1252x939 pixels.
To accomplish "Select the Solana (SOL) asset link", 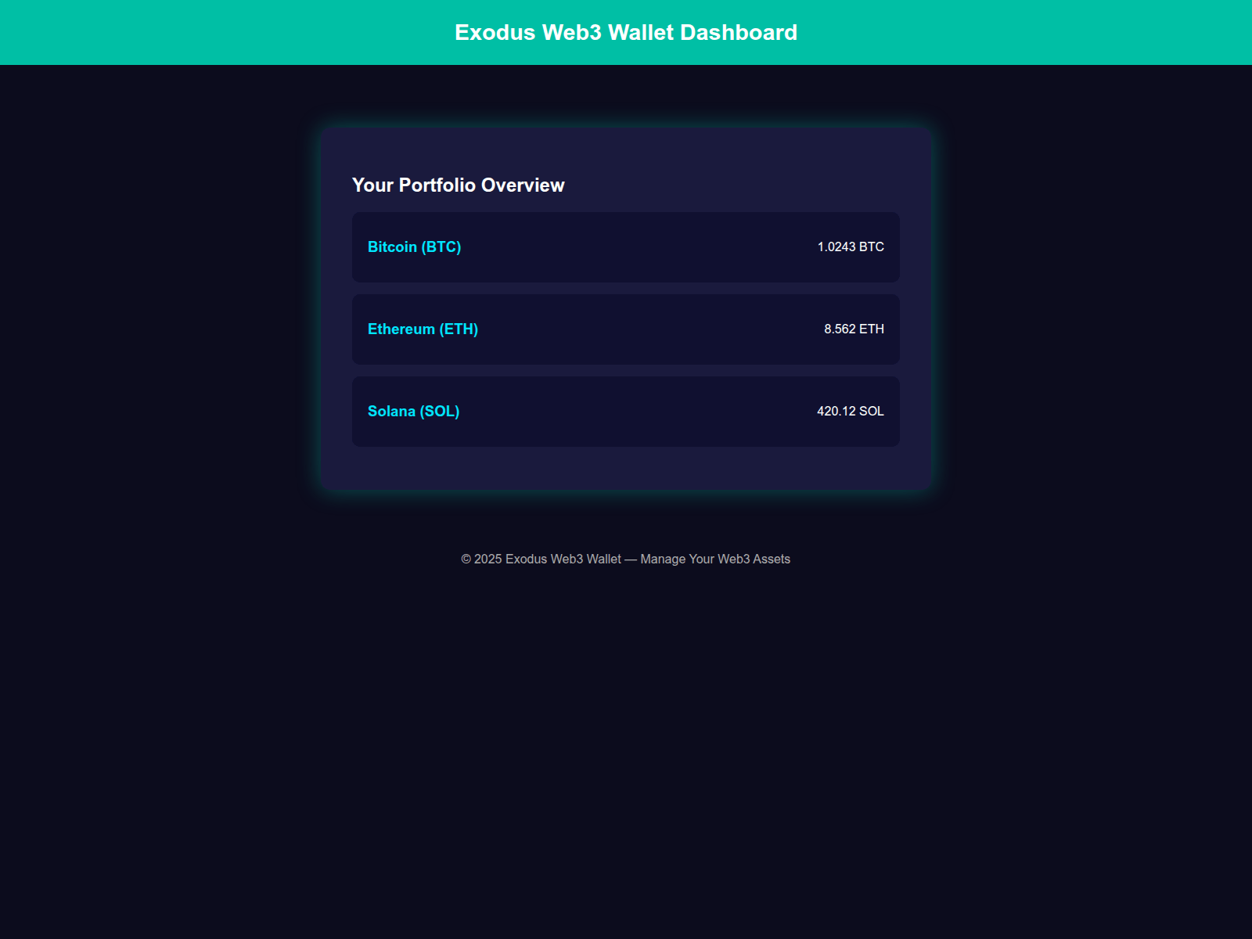I will coord(413,411).
